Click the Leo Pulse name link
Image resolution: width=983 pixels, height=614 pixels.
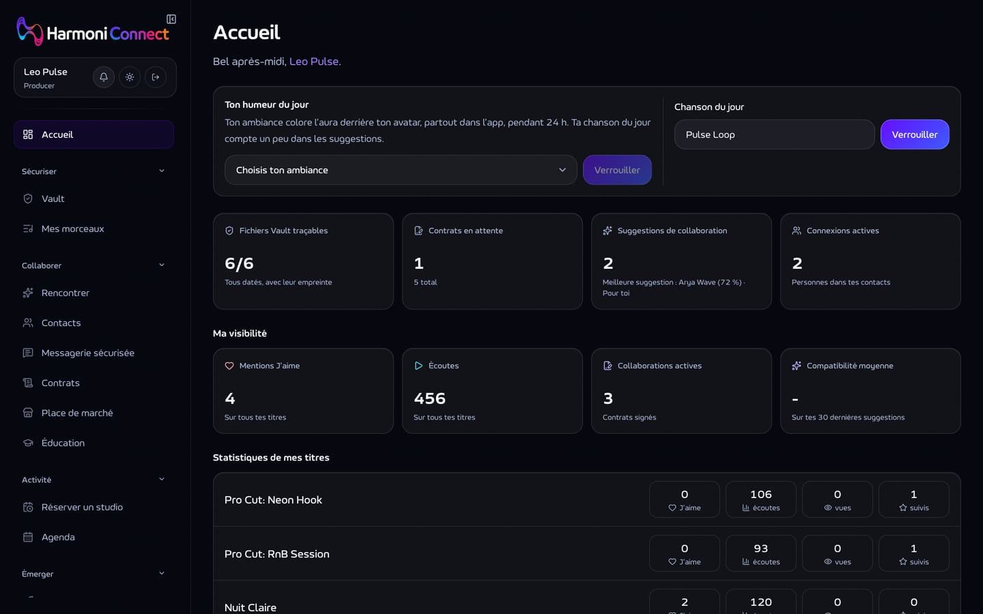(x=314, y=61)
